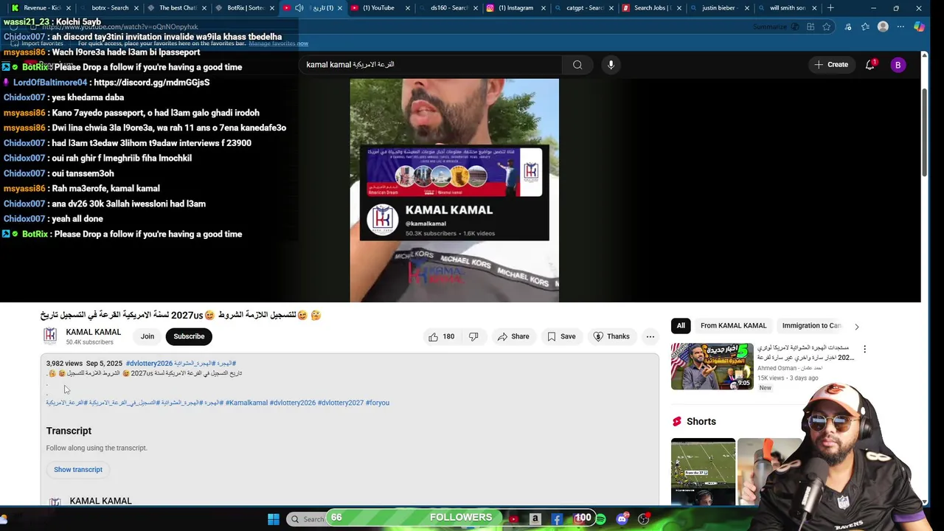
Task: Open Discord from the taskbar
Action: 622,519
